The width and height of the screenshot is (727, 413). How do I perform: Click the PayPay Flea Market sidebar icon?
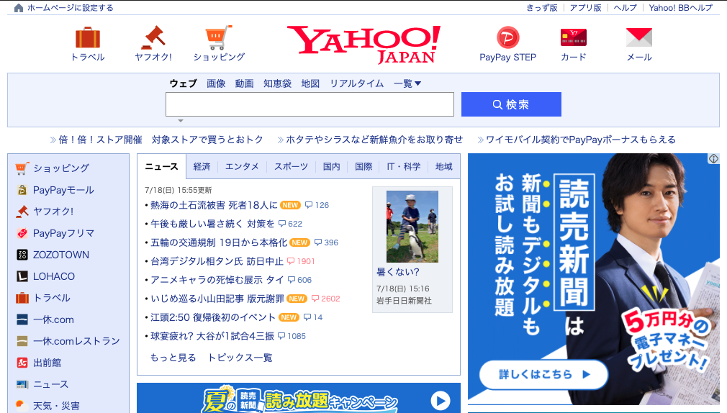coord(22,233)
